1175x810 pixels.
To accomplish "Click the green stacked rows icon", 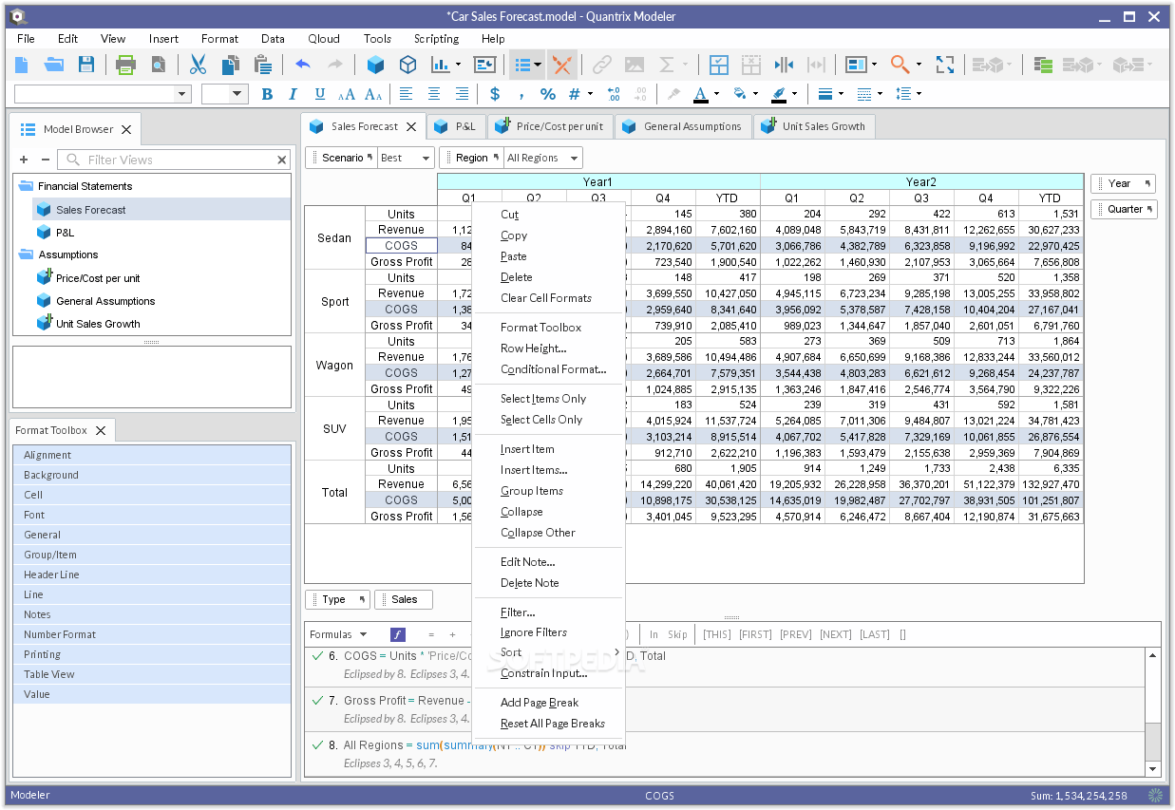I will click(x=1043, y=65).
